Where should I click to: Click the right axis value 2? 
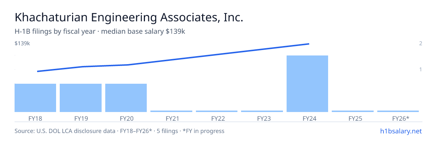(x=421, y=43)
